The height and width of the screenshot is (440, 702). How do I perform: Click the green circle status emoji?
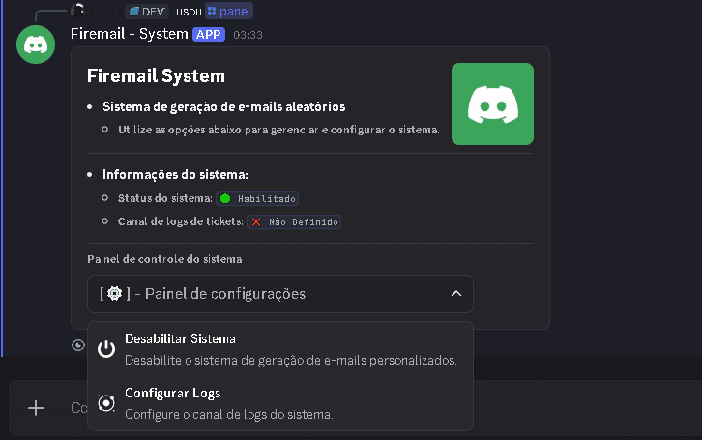pos(225,199)
